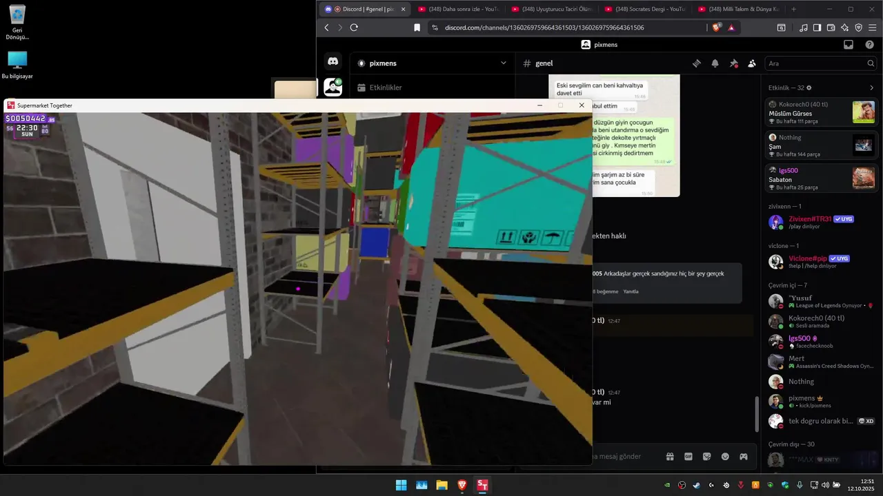The image size is (883, 496).
Task: Open Şam activity card by Nothing
Action: click(x=822, y=145)
